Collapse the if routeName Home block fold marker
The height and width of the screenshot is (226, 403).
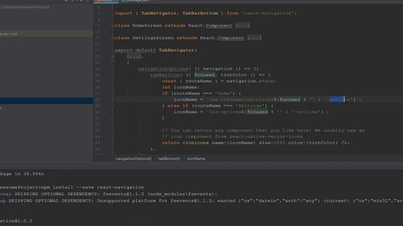[113, 94]
